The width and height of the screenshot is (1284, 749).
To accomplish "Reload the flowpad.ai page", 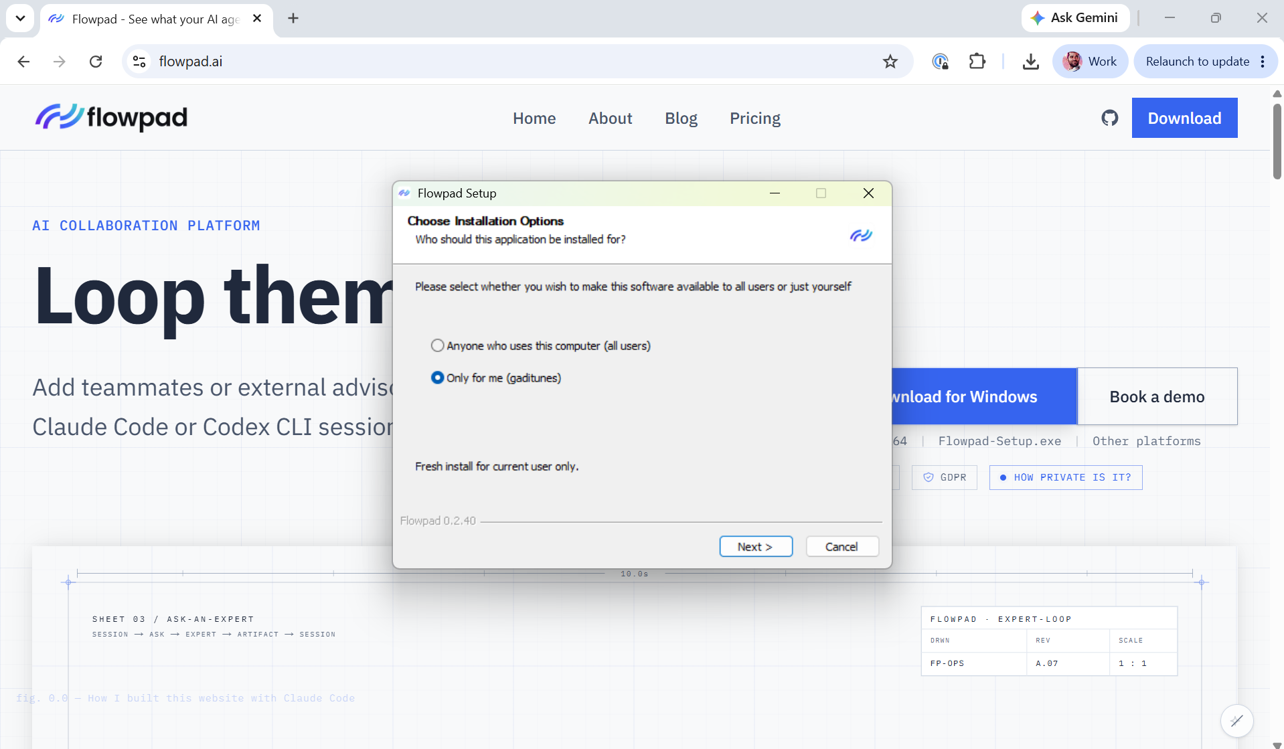I will coord(96,62).
